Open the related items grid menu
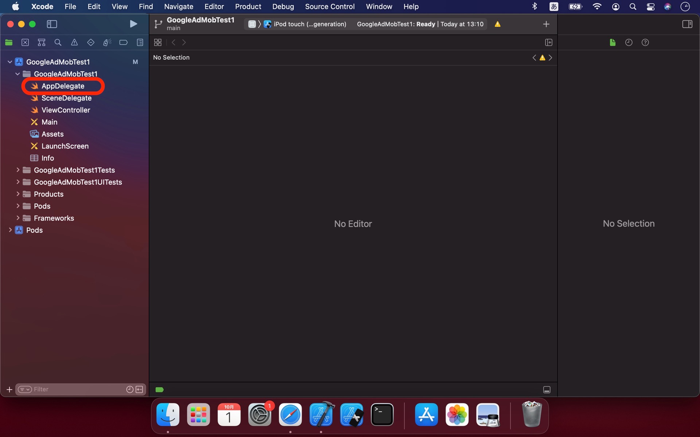Viewport: 700px width, 437px height. pyautogui.click(x=158, y=43)
